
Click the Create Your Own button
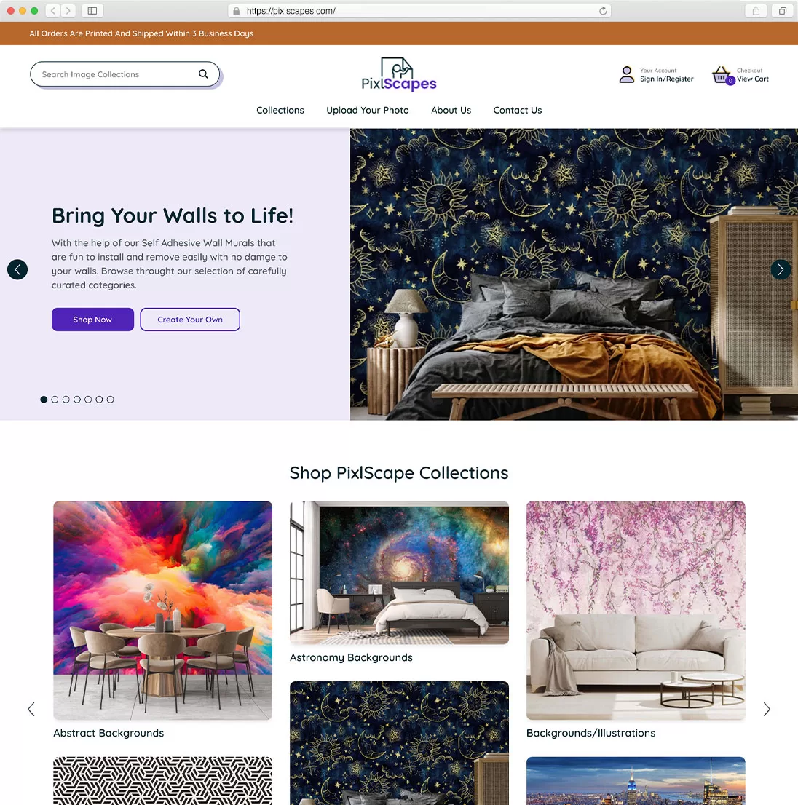[190, 320]
